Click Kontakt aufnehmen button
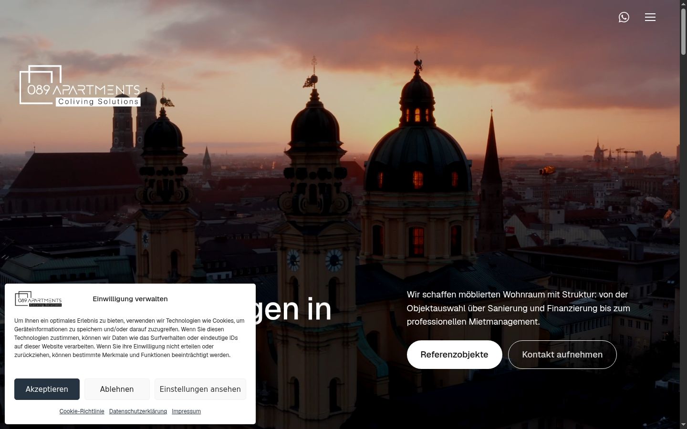This screenshot has height=429, width=687. (x=562, y=355)
